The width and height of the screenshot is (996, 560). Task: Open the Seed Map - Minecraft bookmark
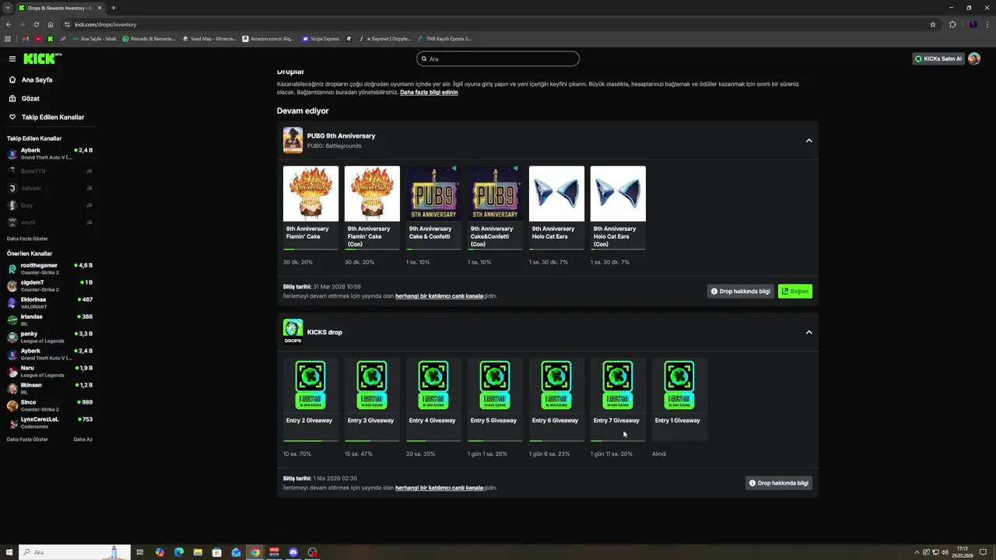[209, 38]
